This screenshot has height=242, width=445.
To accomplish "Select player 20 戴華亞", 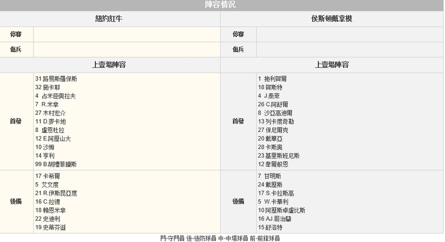I will [x=270, y=139].
